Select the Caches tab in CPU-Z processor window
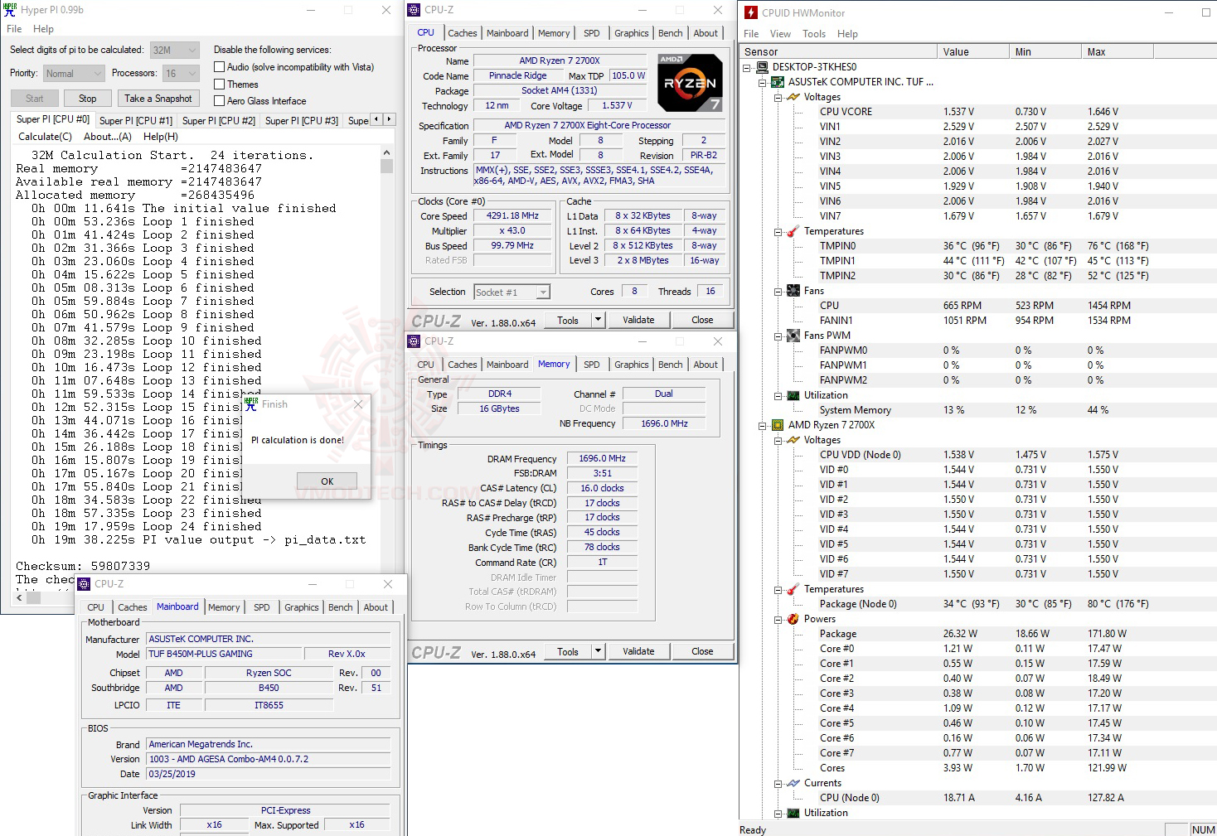The width and height of the screenshot is (1217, 836). click(x=463, y=33)
